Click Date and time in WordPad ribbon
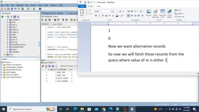Viewport: 199px width, 112px height. 163,13
